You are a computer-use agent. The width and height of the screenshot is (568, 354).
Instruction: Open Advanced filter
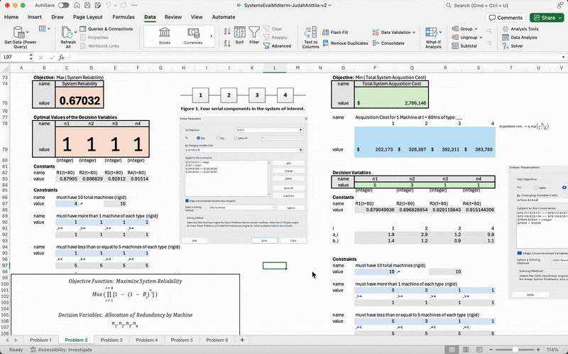277,46
